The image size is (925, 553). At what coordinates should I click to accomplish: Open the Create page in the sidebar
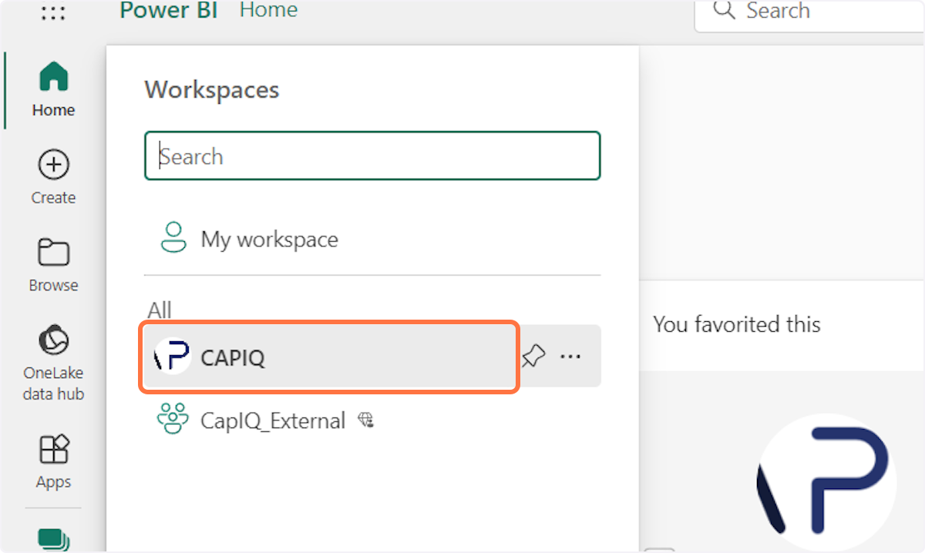point(53,178)
